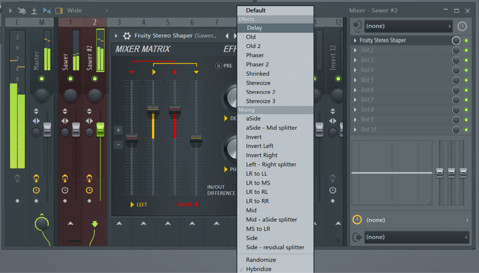Toggle the Slot 2 enable LED
The image size is (479, 273).
click(466, 50)
